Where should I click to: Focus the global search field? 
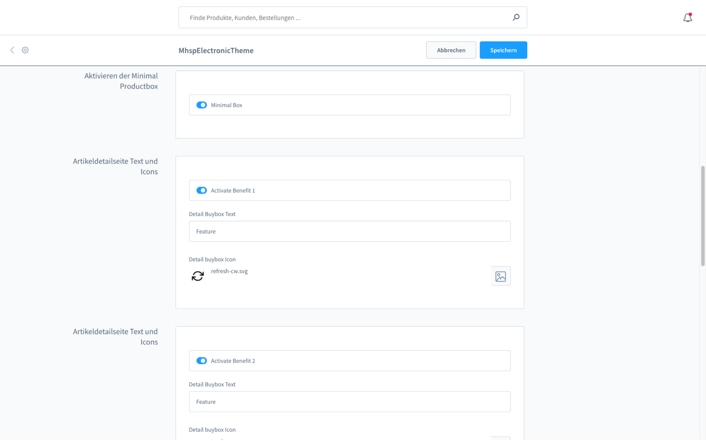(346, 18)
